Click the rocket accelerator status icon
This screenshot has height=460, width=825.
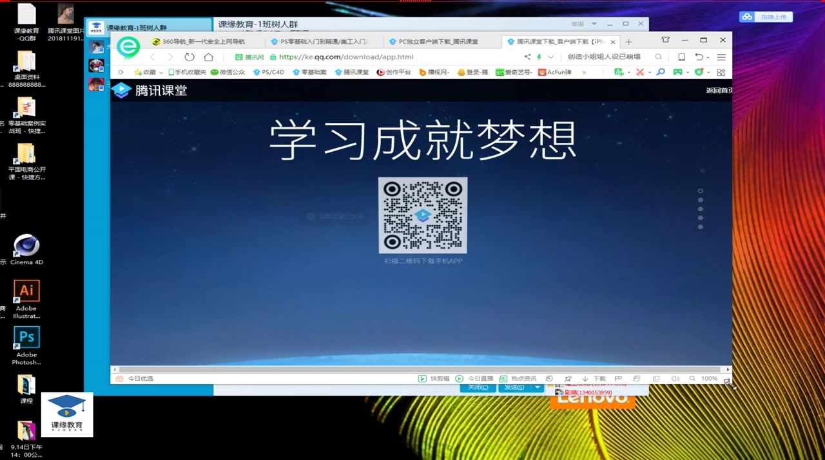click(568, 379)
